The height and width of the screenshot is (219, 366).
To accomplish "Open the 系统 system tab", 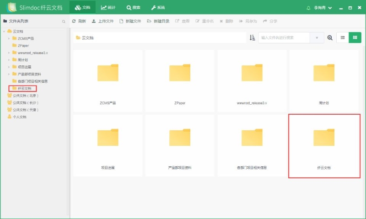I will click(x=158, y=8).
